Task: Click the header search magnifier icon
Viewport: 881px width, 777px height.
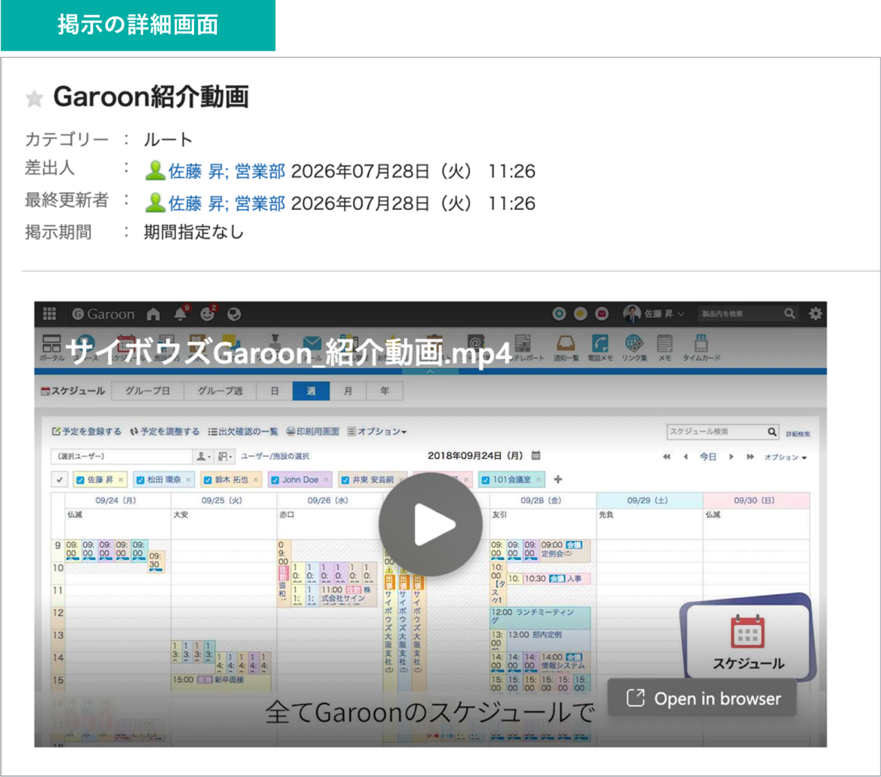Action: click(789, 314)
